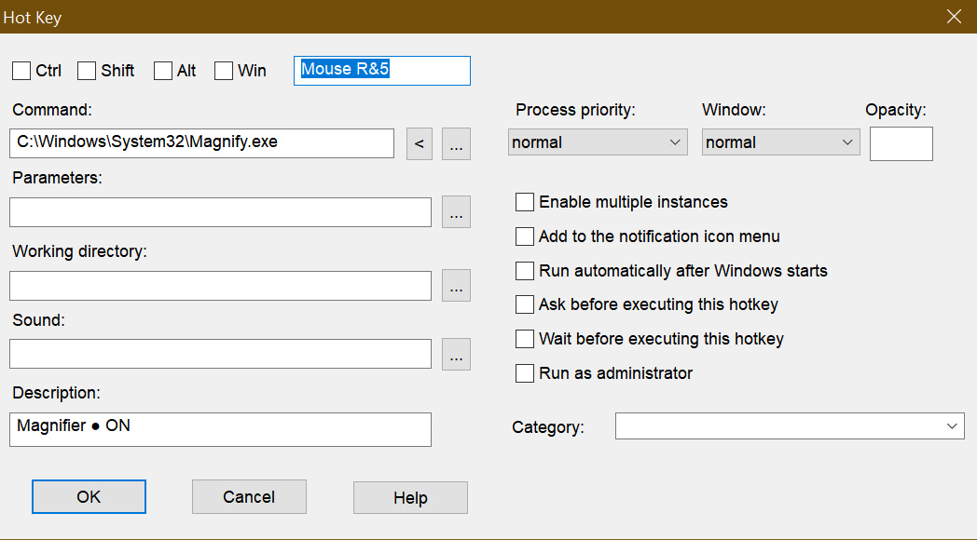Browse for a command file with the ... button

point(456,143)
